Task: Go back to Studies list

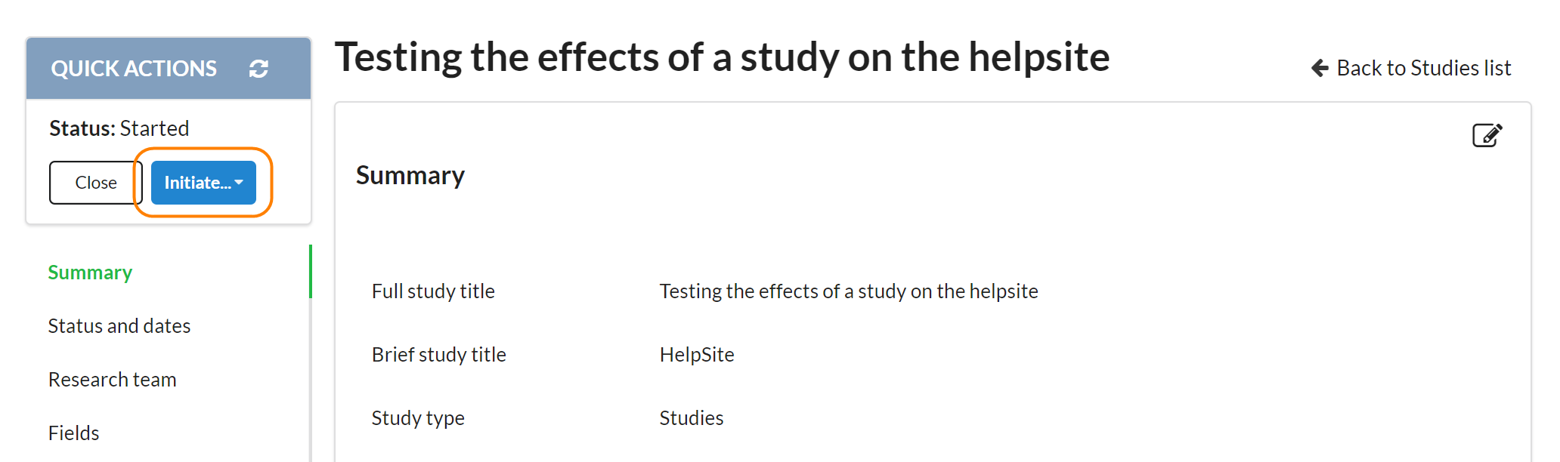Action: (x=1423, y=68)
